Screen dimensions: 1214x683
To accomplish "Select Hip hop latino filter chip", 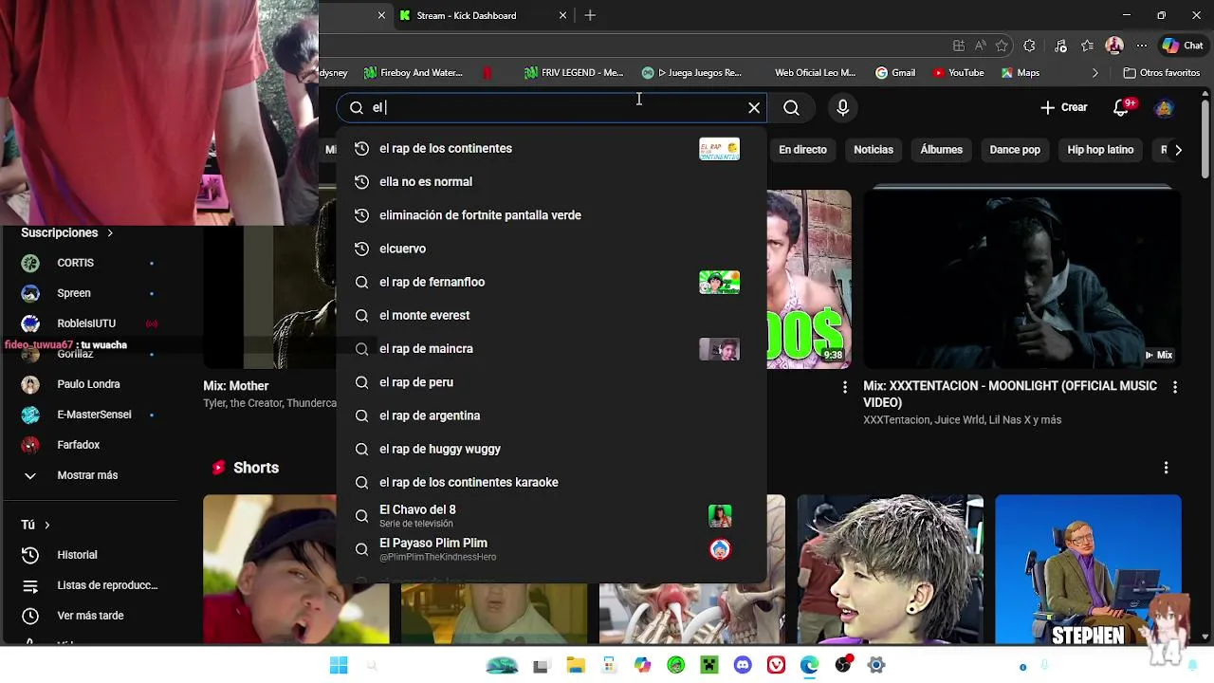I will point(1100,150).
